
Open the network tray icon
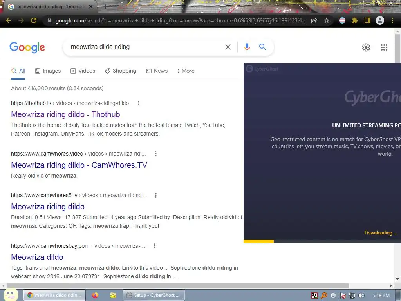(352, 296)
